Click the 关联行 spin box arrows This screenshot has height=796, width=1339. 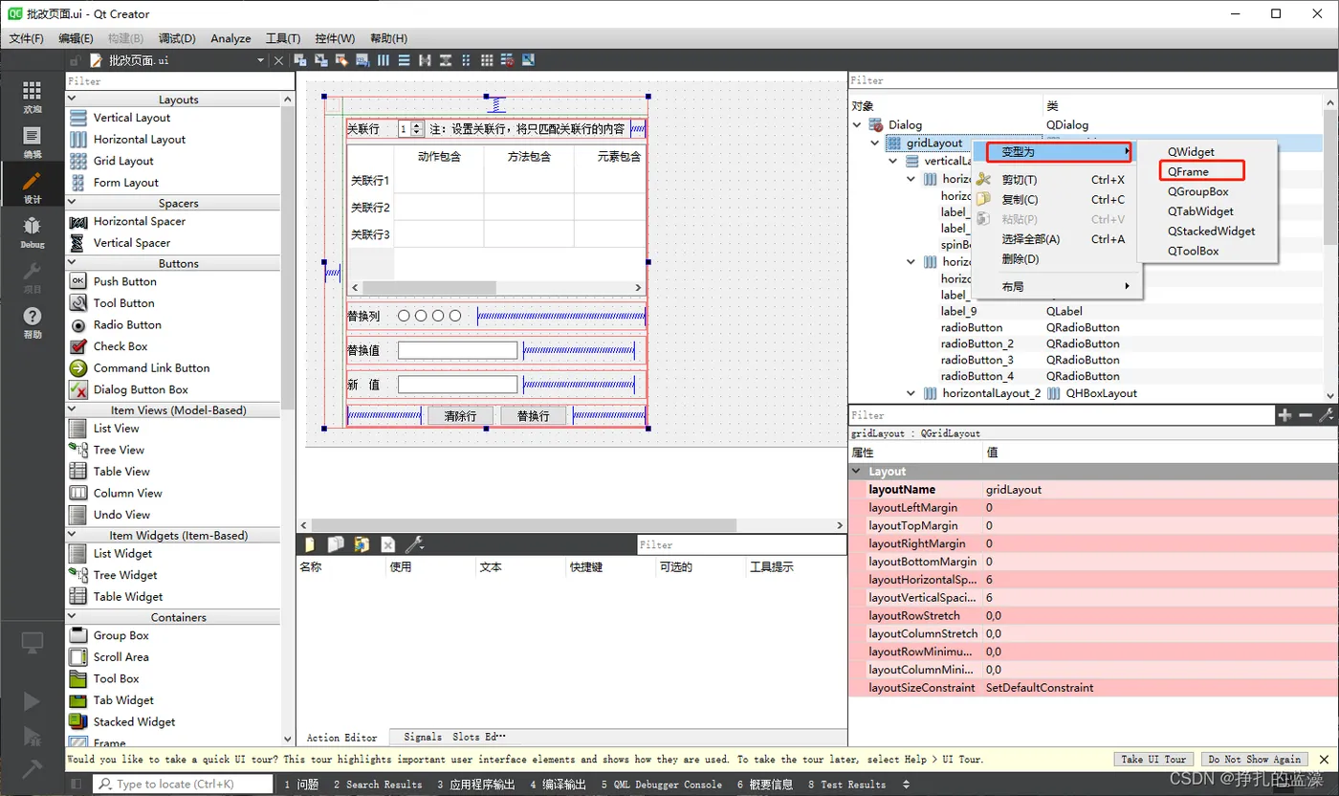coord(417,128)
